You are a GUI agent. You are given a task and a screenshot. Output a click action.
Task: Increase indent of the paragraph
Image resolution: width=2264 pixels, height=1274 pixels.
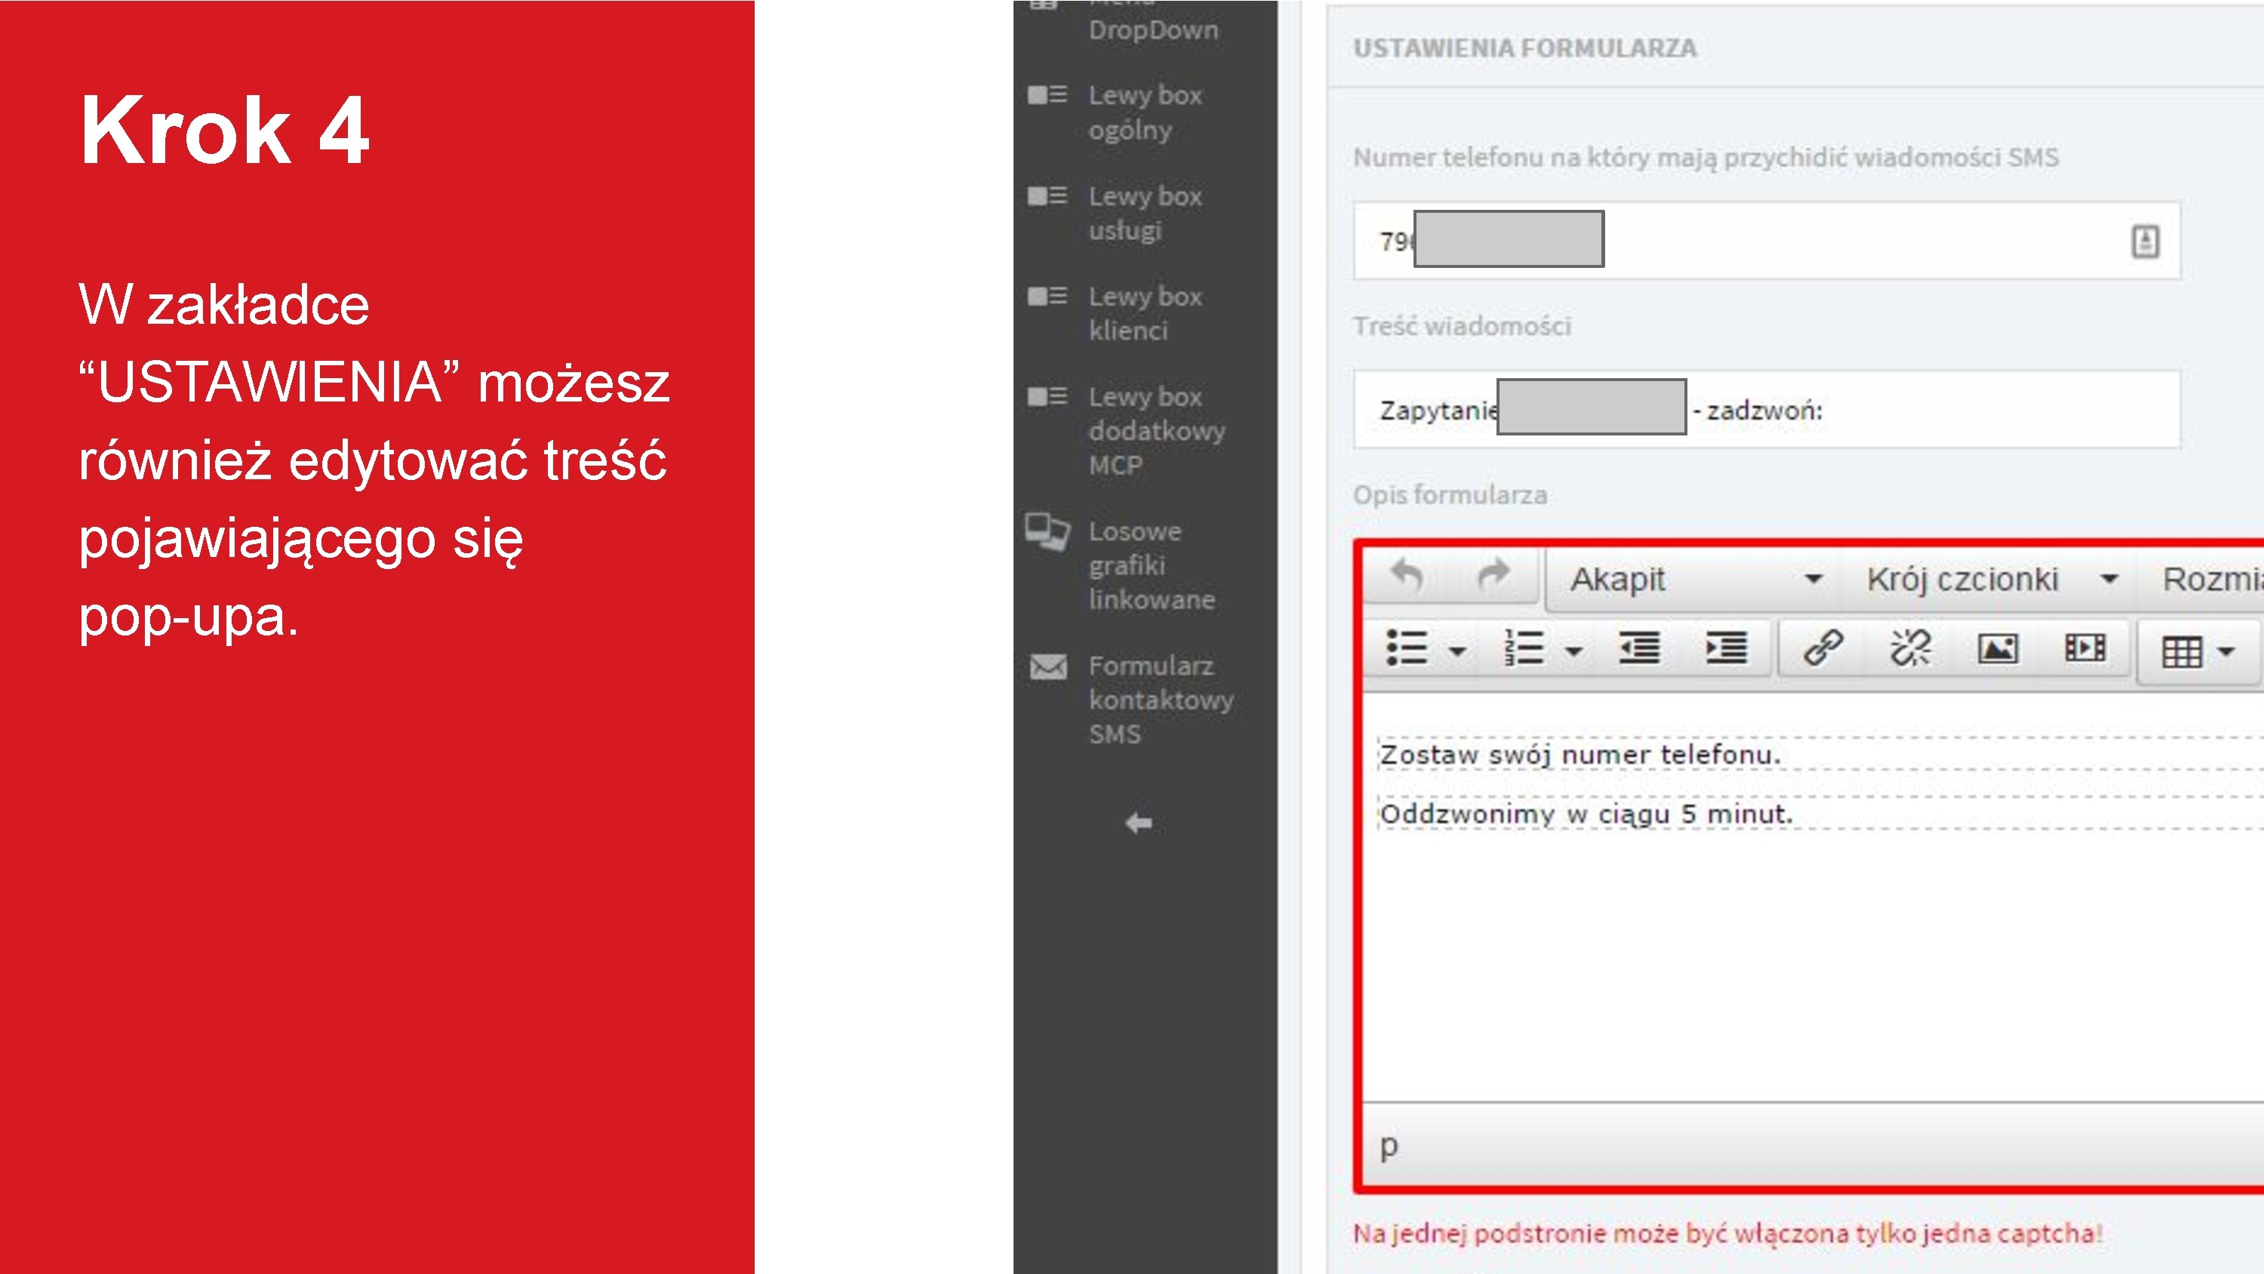pos(1726,649)
